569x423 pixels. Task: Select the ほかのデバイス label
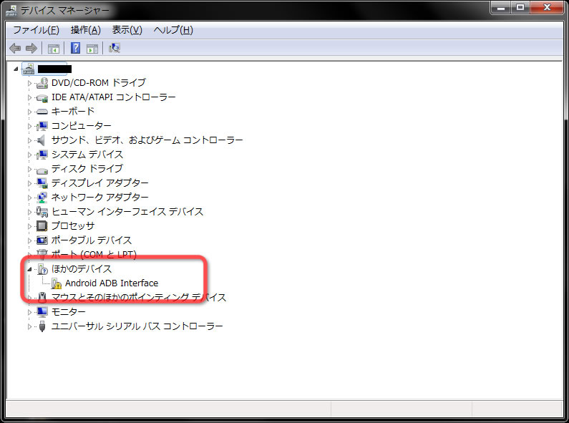point(82,269)
